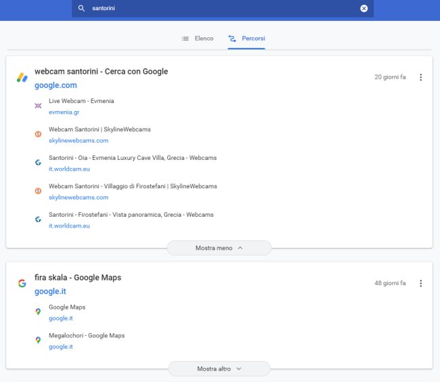
Task: Click the Elenco list icon
Action: [x=185, y=39]
